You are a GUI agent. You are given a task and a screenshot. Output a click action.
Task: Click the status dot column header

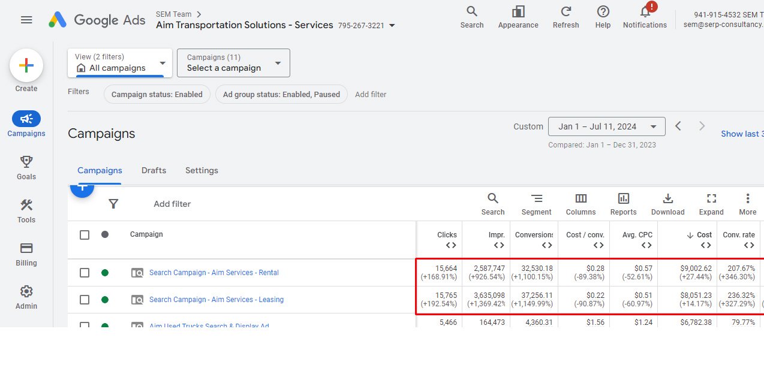pyautogui.click(x=105, y=234)
